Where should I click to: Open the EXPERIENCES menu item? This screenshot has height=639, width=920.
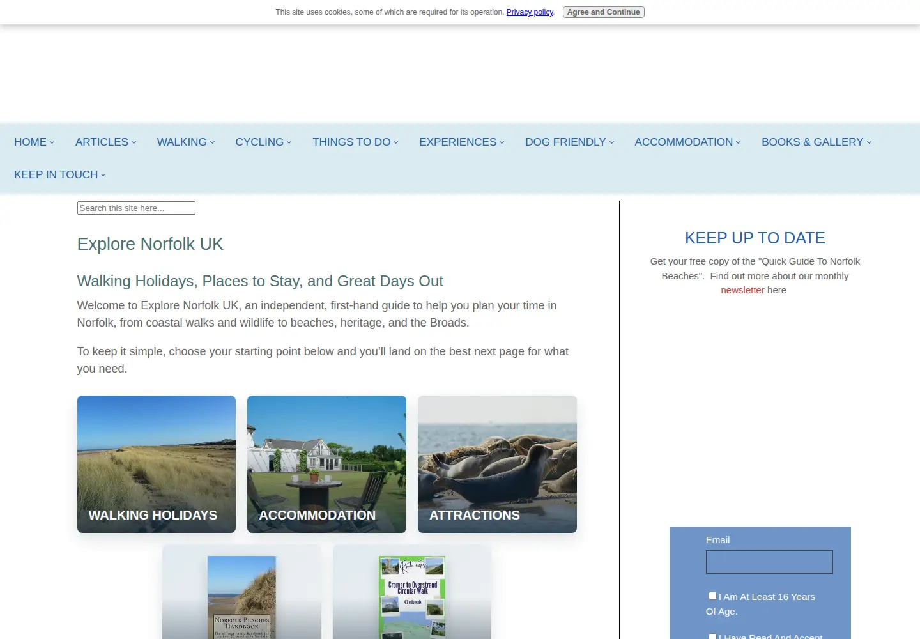(462, 142)
